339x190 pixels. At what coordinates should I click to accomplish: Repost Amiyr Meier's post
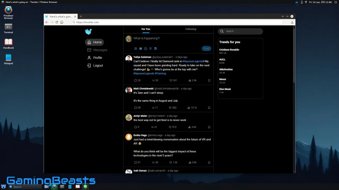coord(154,127)
